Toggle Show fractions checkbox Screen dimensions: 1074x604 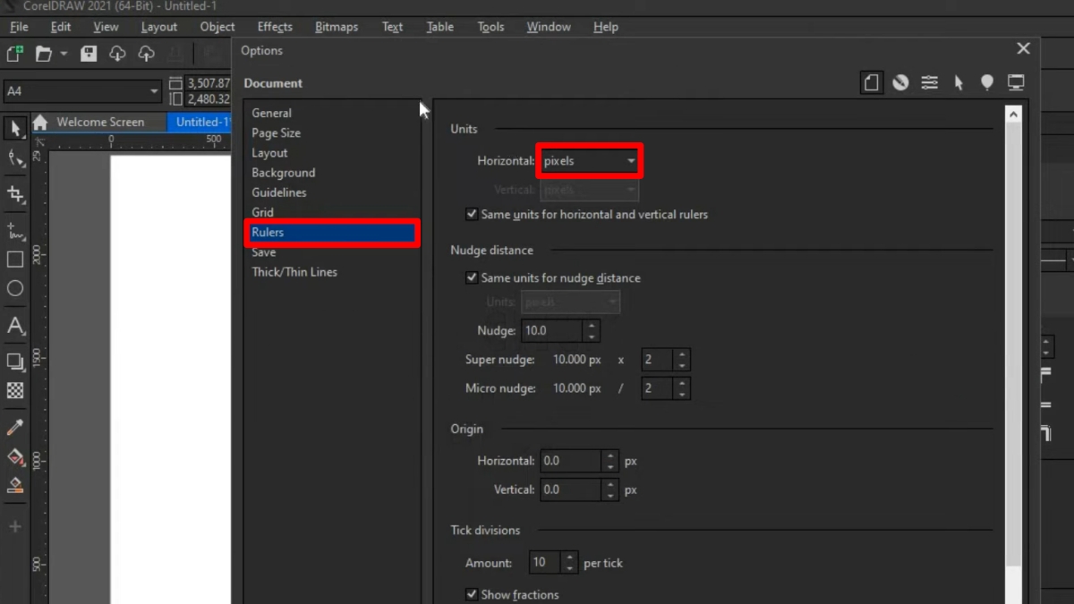click(x=472, y=594)
